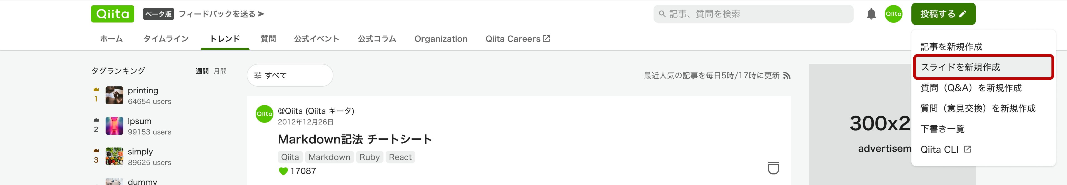The image size is (1067, 185).
Task: Click the Qiita logo in the header
Action: 113,14
